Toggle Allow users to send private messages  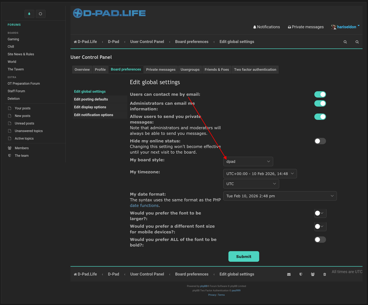[x=320, y=117]
